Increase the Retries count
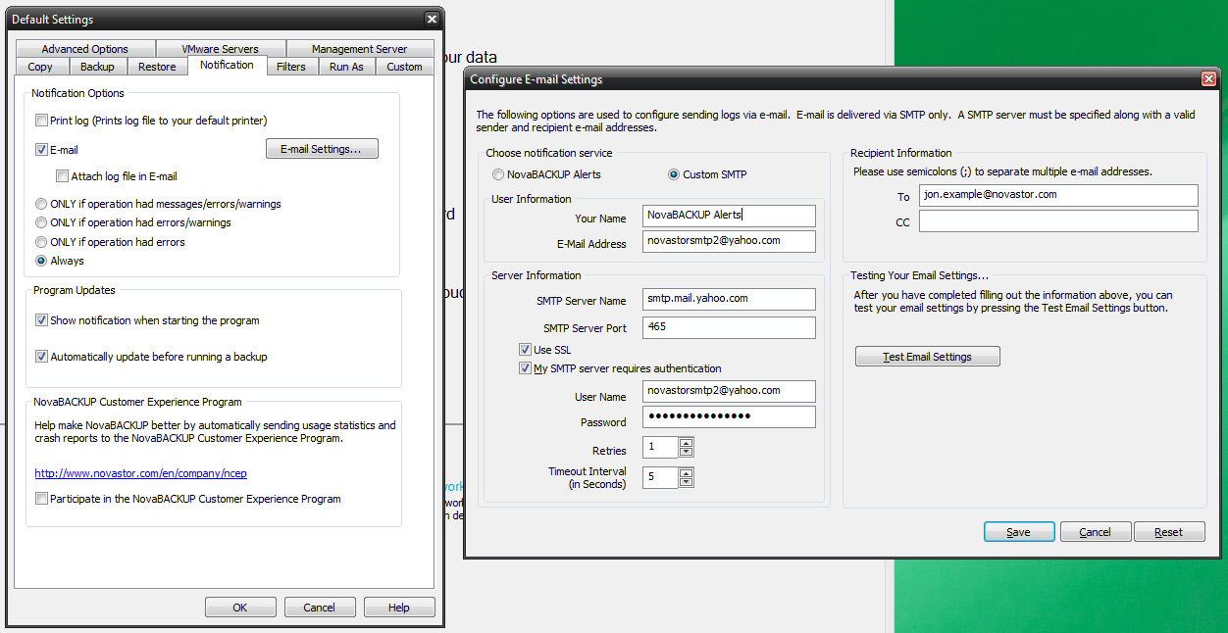This screenshot has width=1228, height=633. 687,443
